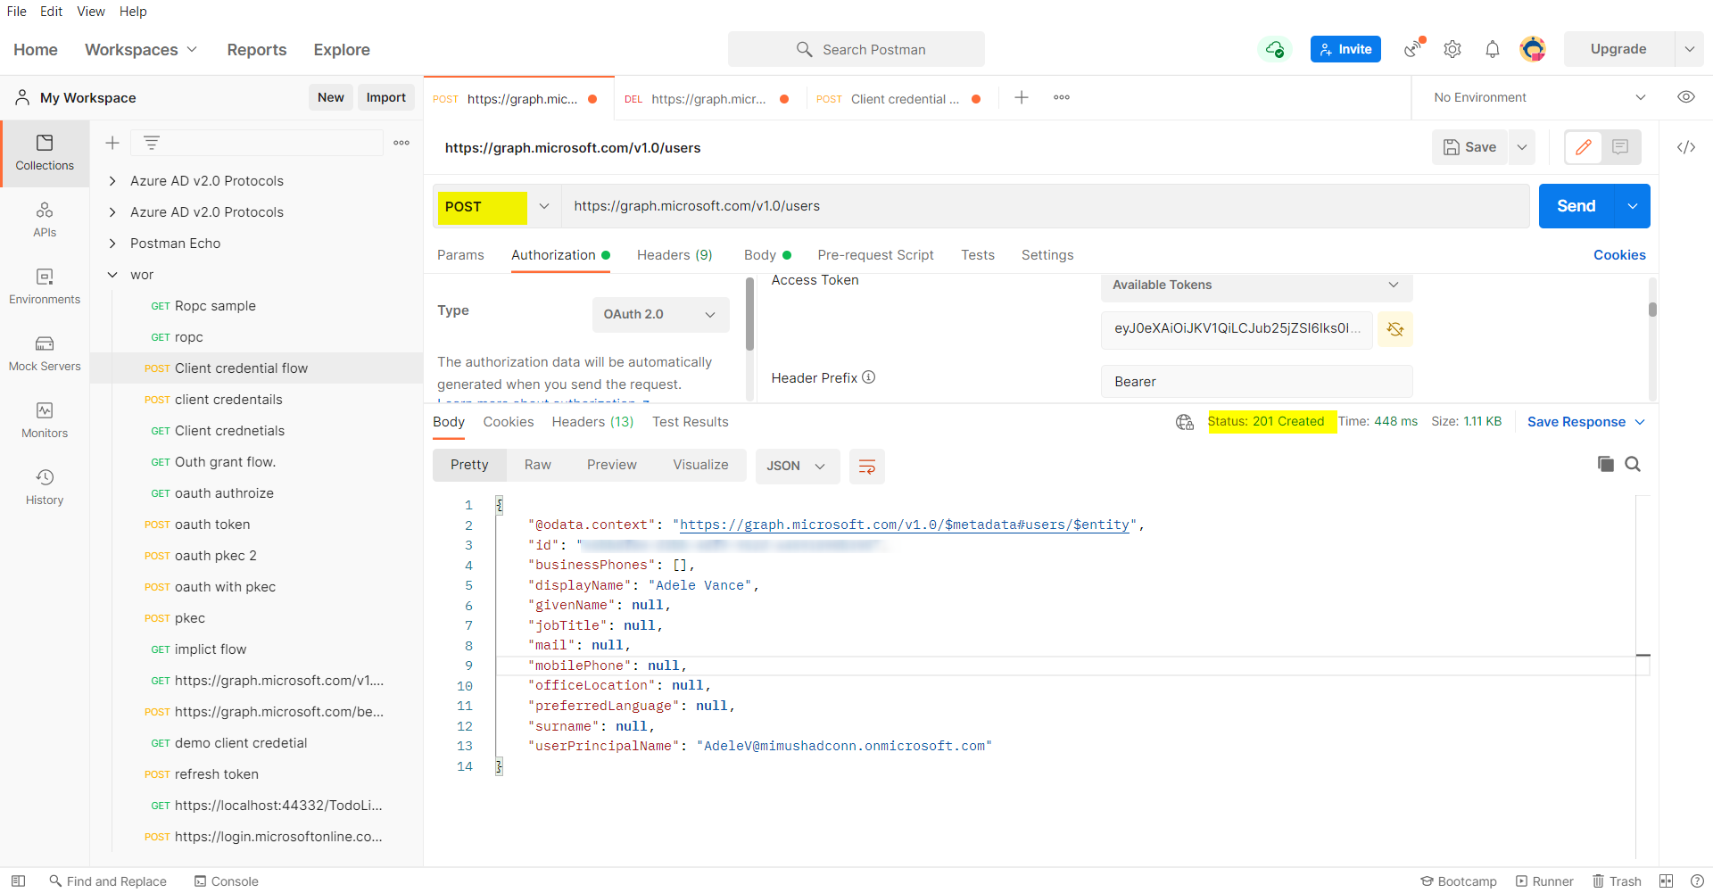Click the Send button
The height and width of the screenshot is (893, 1713).
pyautogui.click(x=1576, y=206)
